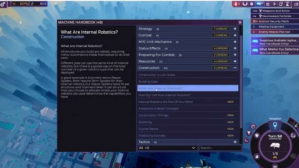Click the shield icon on radial wheel

[257, 135]
